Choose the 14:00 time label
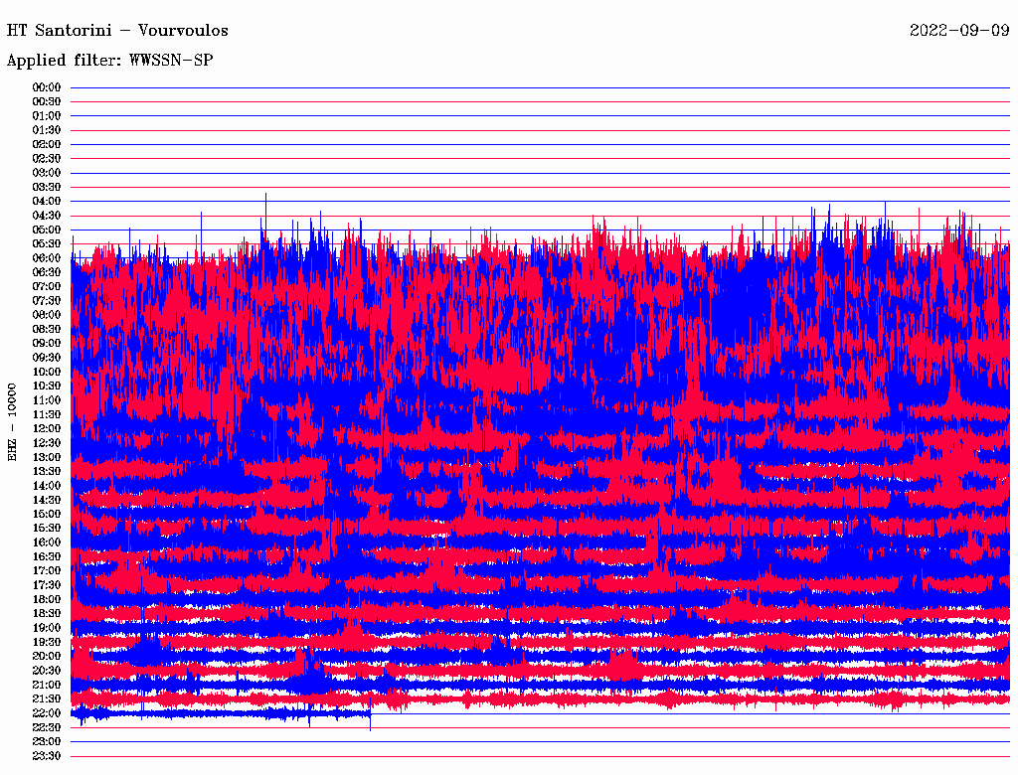The height and width of the screenshot is (775, 1018). pyautogui.click(x=47, y=486)
